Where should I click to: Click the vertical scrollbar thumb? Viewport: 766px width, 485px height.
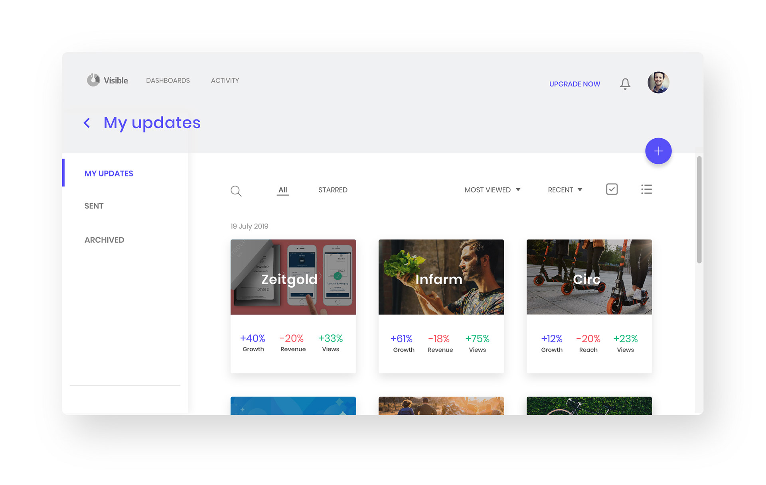[699, 210]
